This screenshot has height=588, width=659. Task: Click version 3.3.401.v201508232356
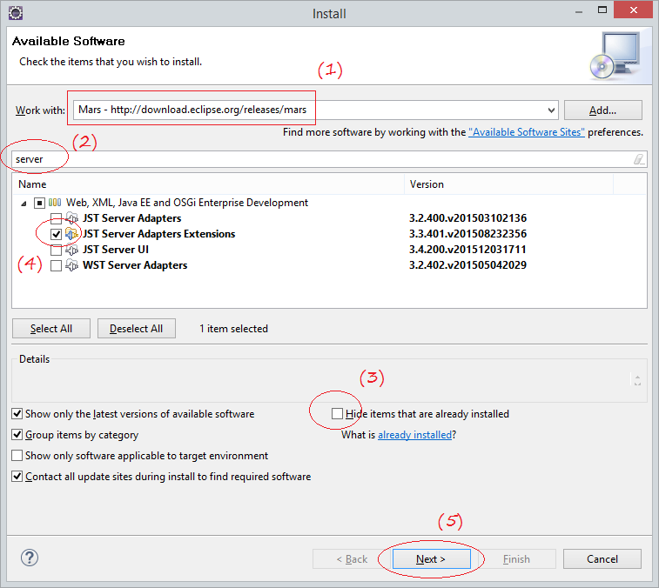[467, 233]
